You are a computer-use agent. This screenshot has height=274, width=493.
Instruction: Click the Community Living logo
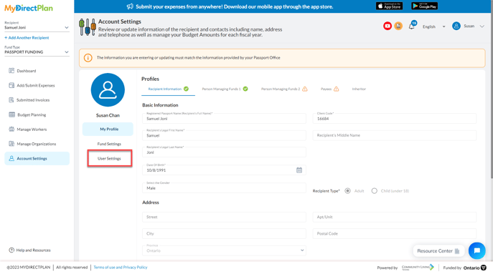click(x=418, y=267)
